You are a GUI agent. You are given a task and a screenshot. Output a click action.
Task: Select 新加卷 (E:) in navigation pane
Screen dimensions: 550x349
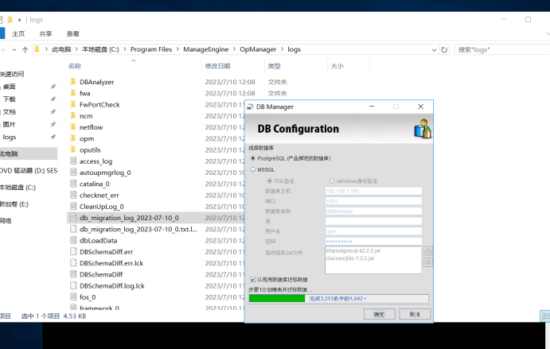(x=14, y=204)
